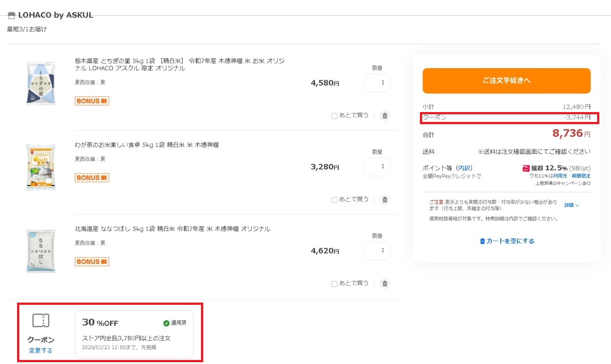Empty the cart via カートを空にする
611x364 pixels.
[507, 241]
